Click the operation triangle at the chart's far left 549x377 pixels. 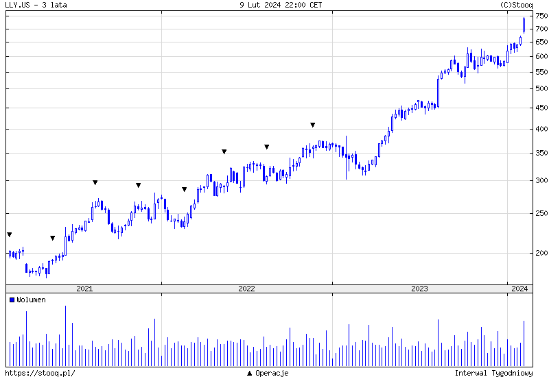10,234
